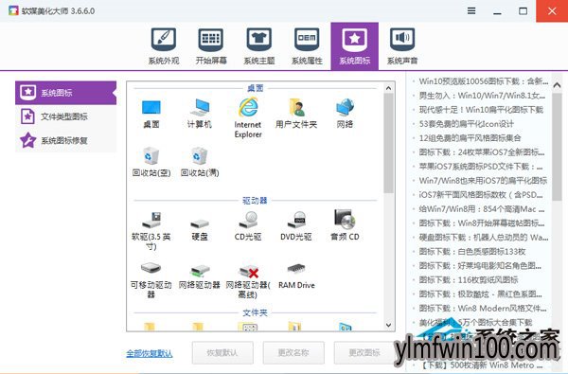Select the 回收站(空) icon
This screenshot has height=374, width=568.
pyautogui.click(x=151, y=162)
